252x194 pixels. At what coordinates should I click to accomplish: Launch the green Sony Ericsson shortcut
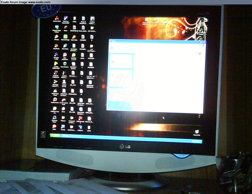click(65, 65)
